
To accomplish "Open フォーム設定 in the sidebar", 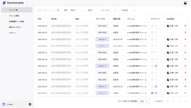I will pyautogui.click(x=14, y=16).
